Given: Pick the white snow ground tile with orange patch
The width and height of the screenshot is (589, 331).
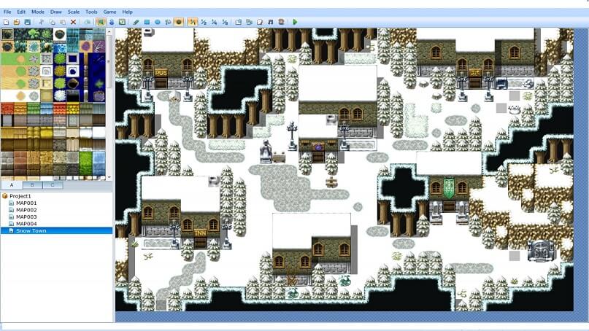Looking at the screenshot, I should 20,96.
